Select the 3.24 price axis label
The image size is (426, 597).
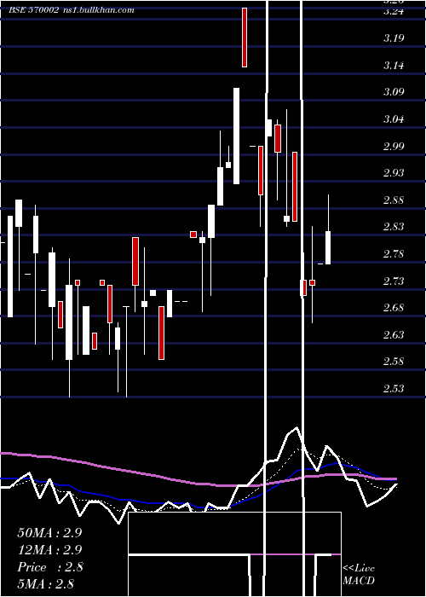click(x=394, y=11)
